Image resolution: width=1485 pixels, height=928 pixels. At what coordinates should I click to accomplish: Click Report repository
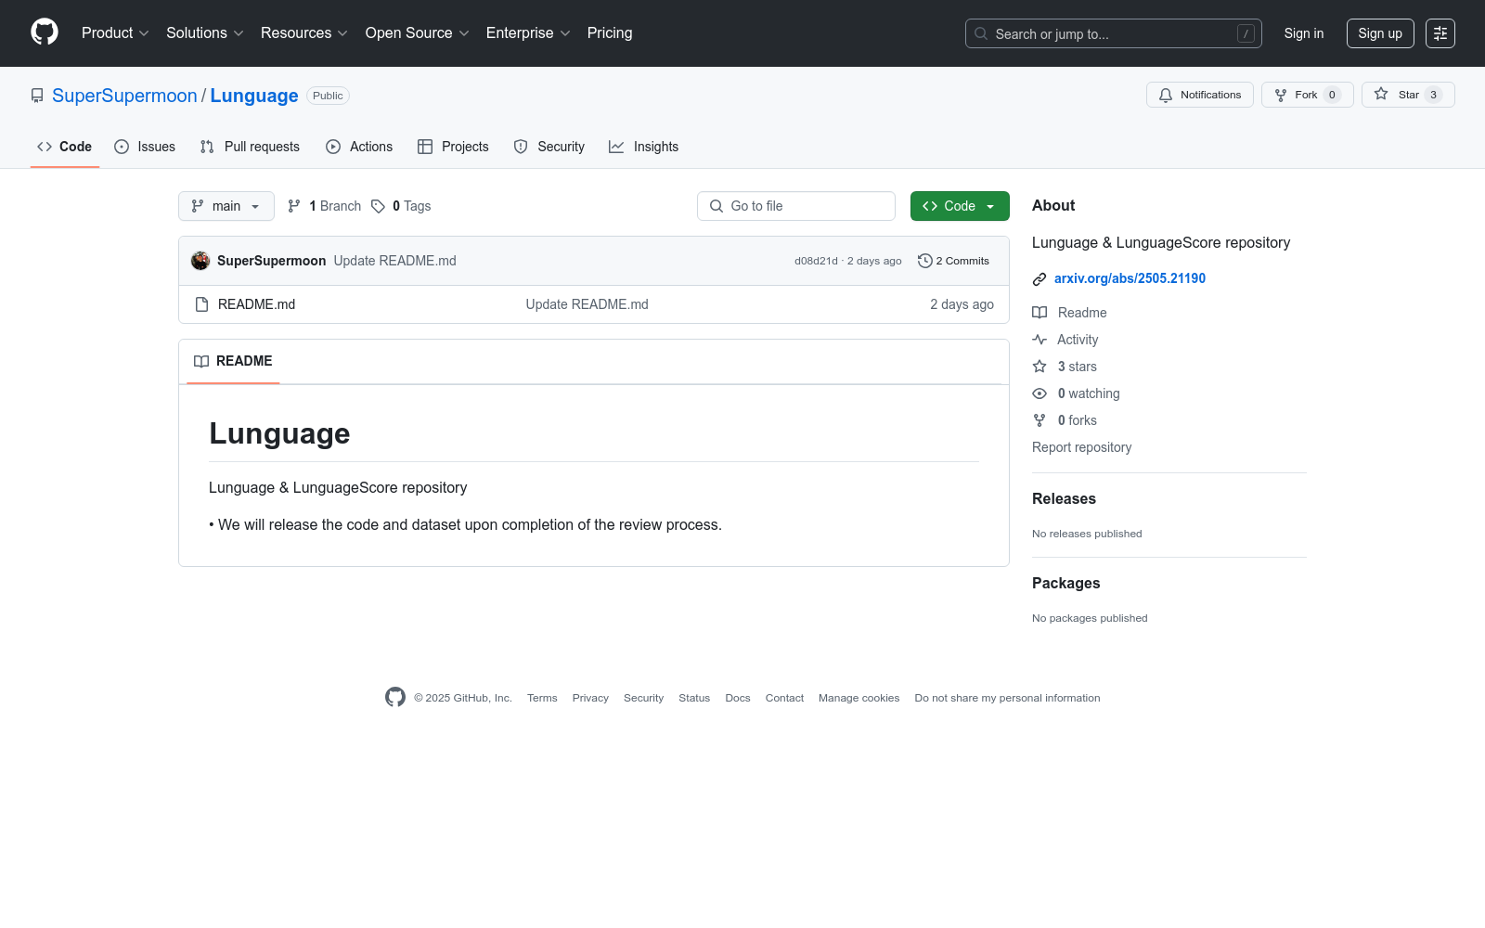(x=1081, y=447)
